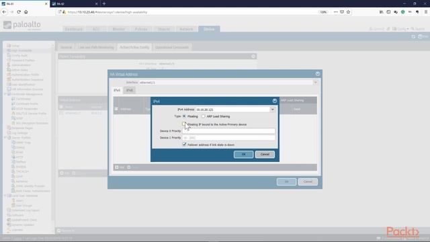Open a new browser tab

pyautogui.click(x=104, y=4)
